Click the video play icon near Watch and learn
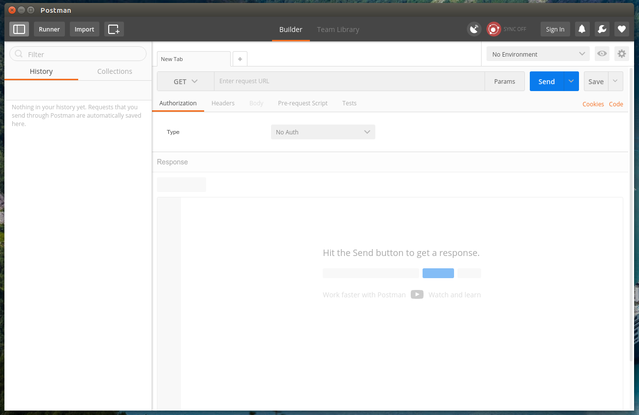639x415 pixels. coord(417,294)
